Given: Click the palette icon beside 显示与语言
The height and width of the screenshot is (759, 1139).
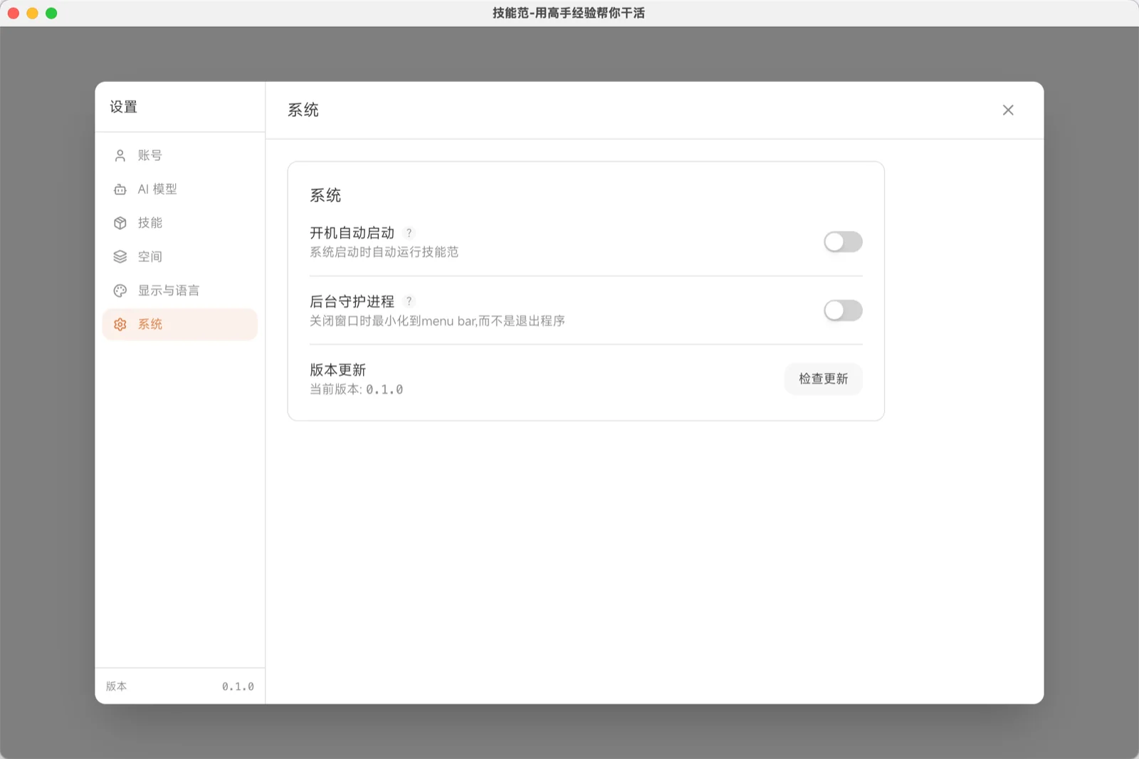Looking at the screenshot, I should pos(120,290).
